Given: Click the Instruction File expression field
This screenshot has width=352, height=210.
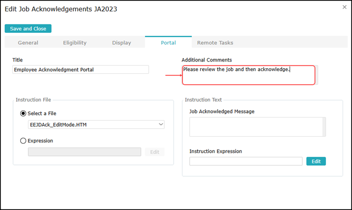Looking at the screenshot, I should coord(84,152).
